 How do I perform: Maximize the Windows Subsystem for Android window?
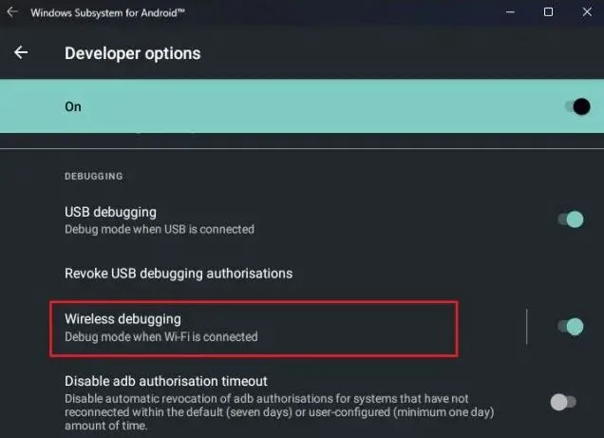click(548, 12)
